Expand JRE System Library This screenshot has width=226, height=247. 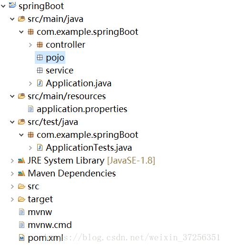(x=12, y=161)
